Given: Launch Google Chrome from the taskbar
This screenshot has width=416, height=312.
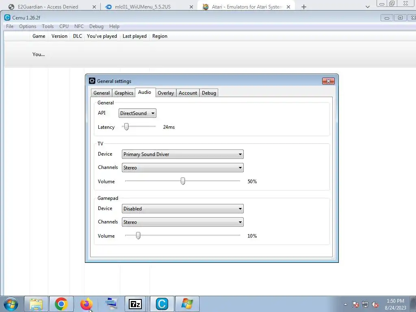Looking at the screenshot, I should point(61,304).
